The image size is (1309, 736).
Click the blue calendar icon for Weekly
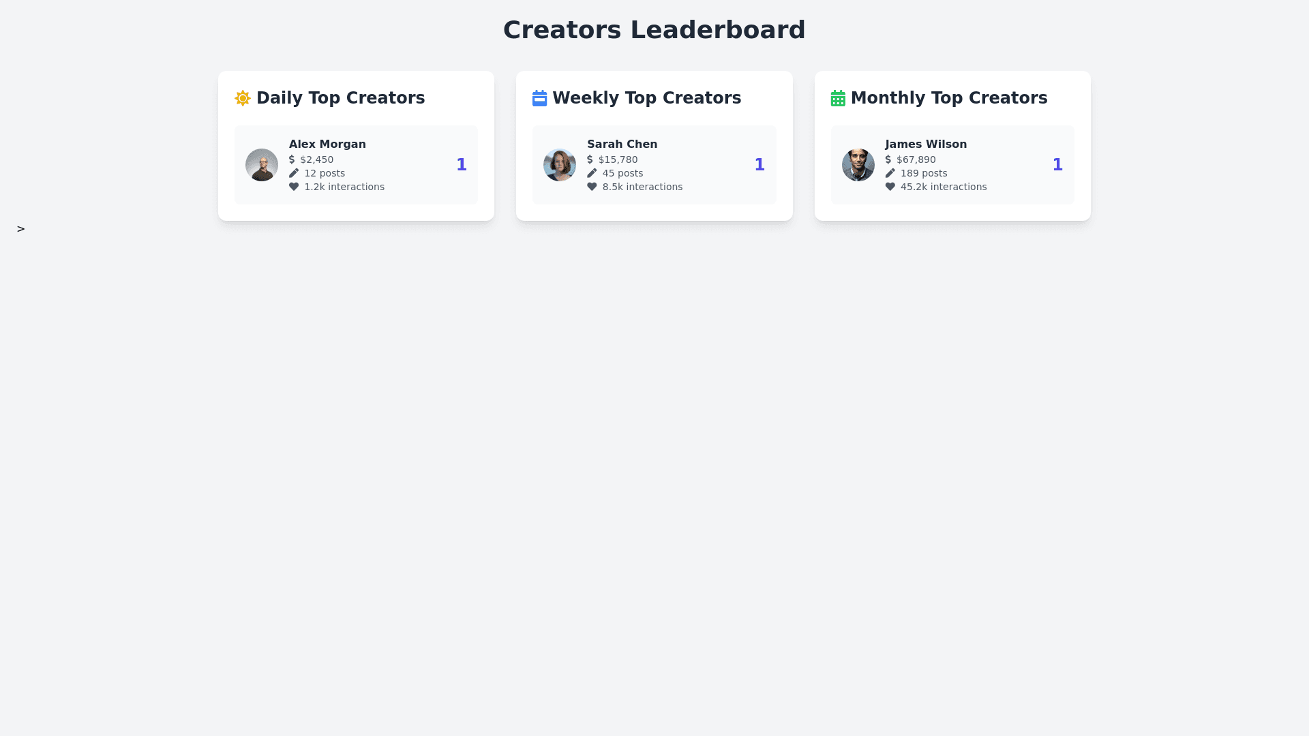click(539, 98)
